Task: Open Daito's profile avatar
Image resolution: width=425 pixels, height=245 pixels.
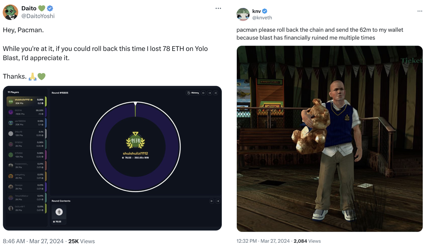Action: 10,12
